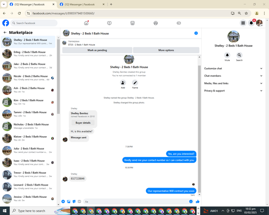The width and height of the screenshot is (269, 215).
Task: Choose a sticker in the composer
Action: (x=74, y=202)
